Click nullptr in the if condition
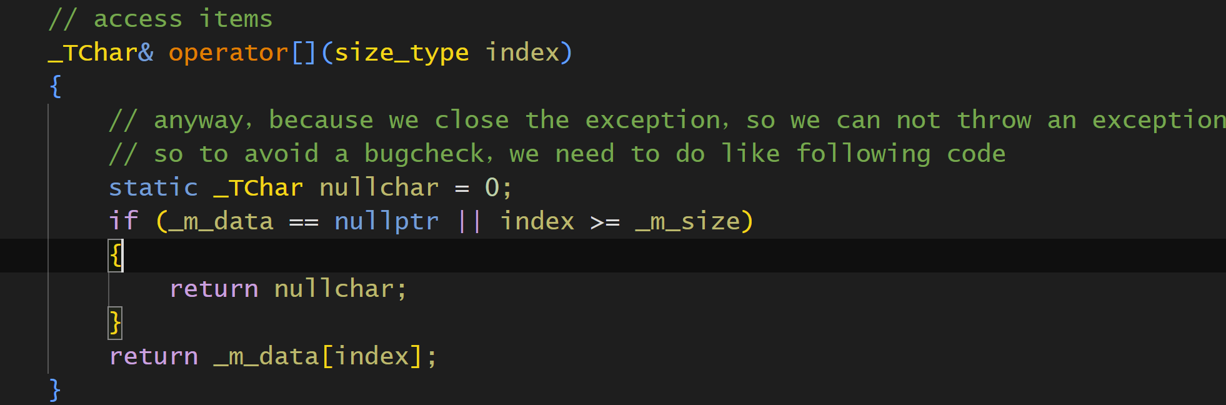 386,221
